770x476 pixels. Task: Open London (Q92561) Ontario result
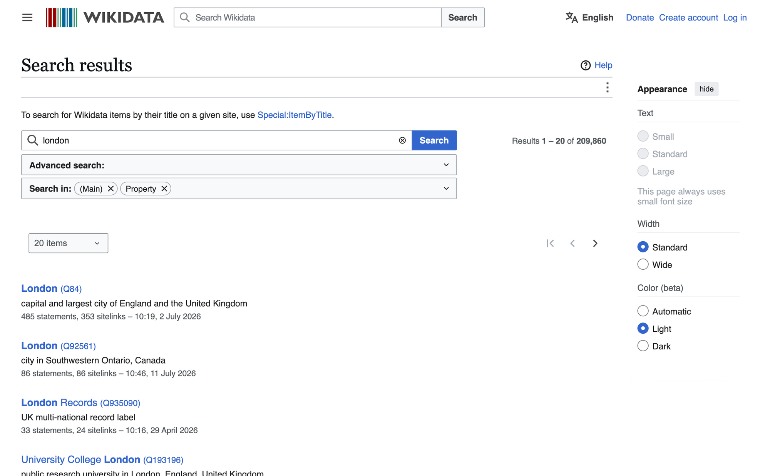pyautogui.click(x=59, y=346)
